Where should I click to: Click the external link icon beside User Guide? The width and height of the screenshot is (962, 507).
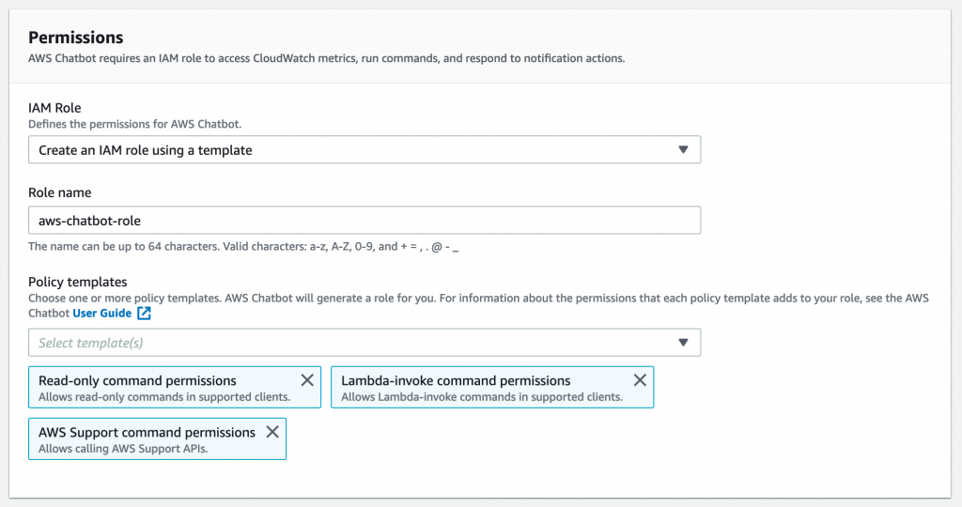click(x=144, y=314)
